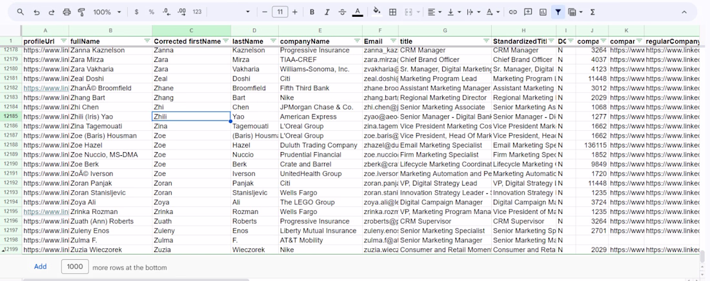Select 'Stanisljevic' lastName cell
This screenshot has width=710, height=281.
tap(254, 192)
